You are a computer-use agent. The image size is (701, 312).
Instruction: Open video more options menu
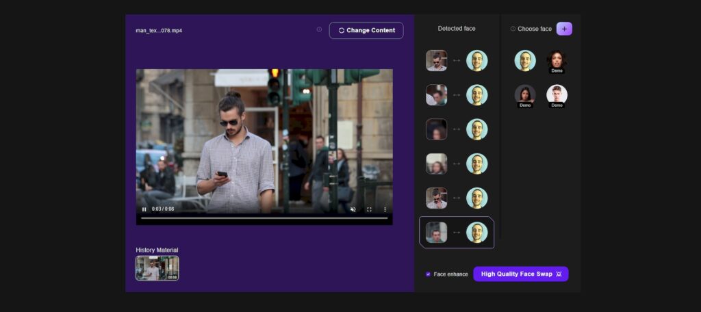[x=385, y=209]
